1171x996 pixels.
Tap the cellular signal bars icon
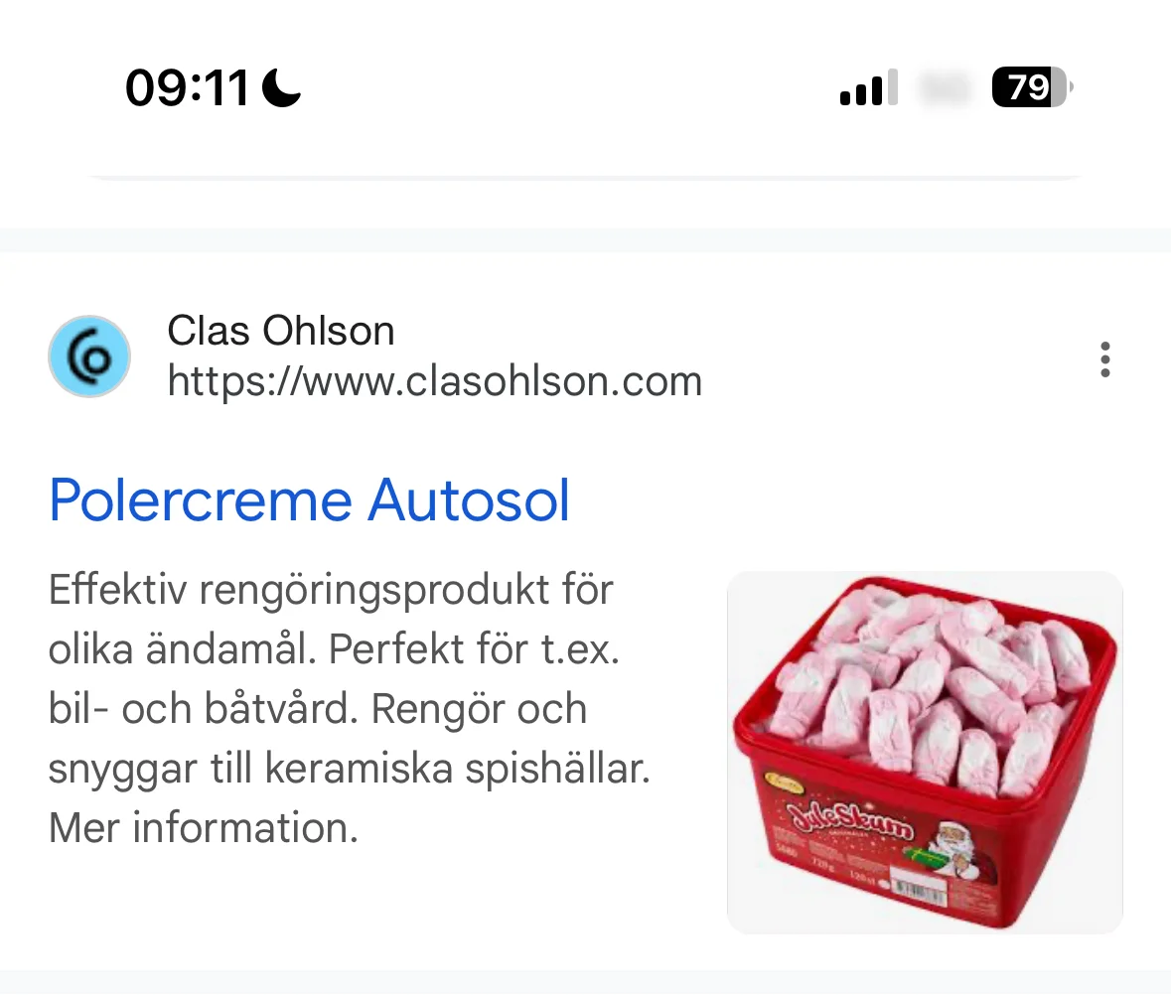tap(868, 87)
